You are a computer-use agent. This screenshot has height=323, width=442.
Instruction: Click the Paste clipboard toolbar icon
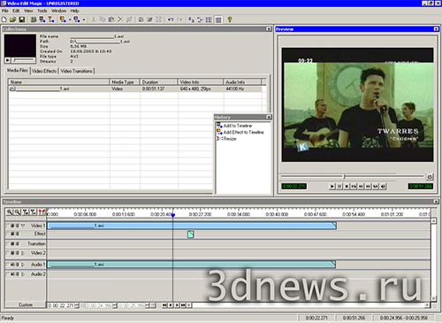point(111,19)
